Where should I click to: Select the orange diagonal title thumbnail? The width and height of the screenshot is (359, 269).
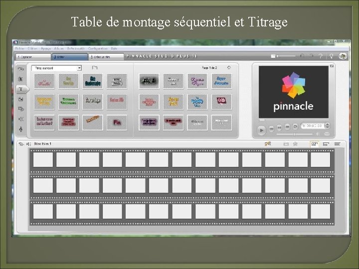pyautogui.click(x=93, y=123)
